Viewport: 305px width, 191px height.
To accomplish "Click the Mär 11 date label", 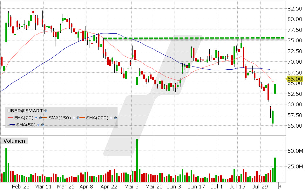I will click(43, 187).
